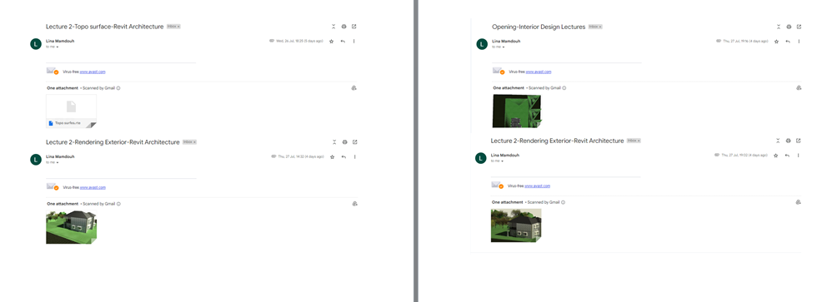Remove Inbox label from Opening-Interior Design email

(x=600, y=27)
